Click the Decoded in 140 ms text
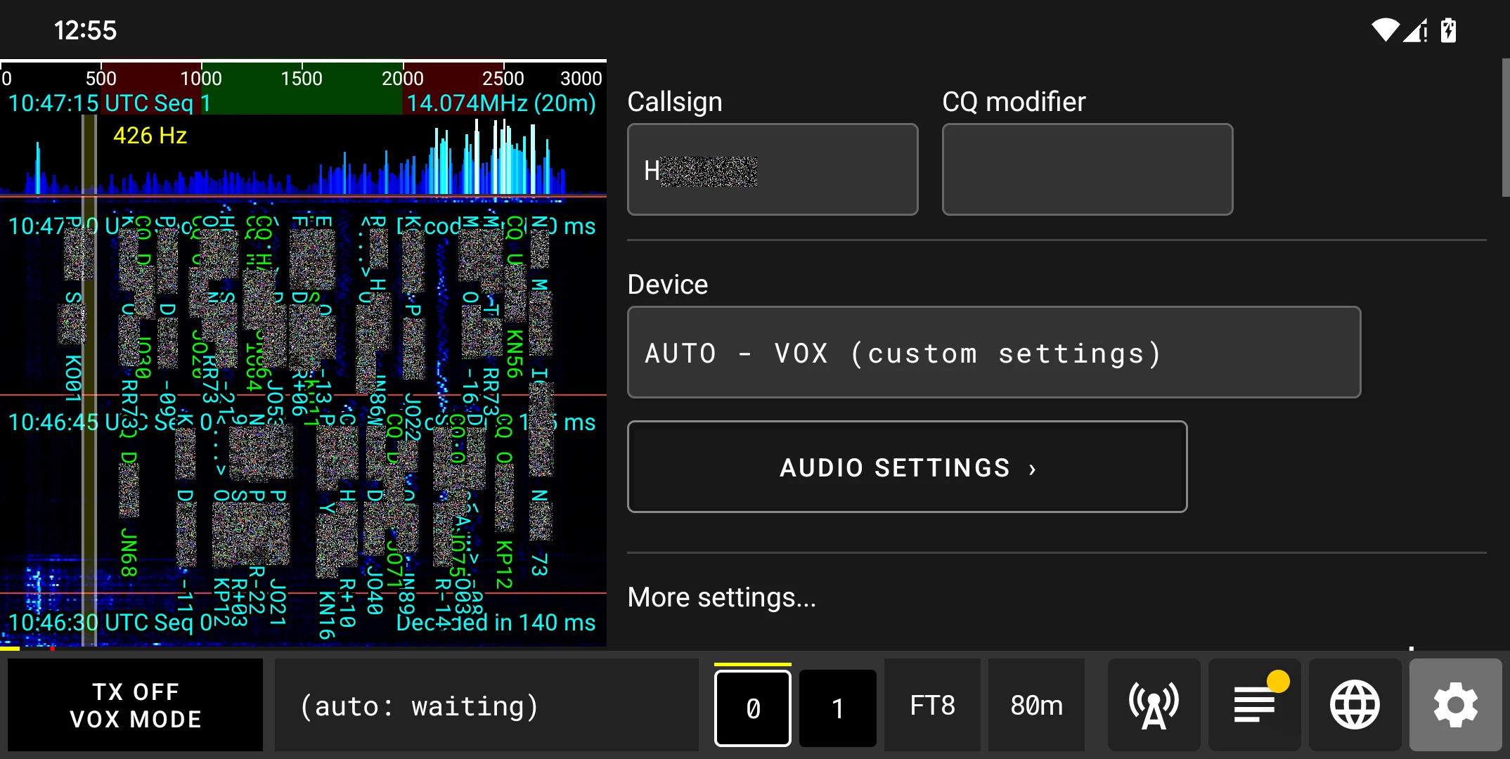This screenshot has height=759, width=1510. tap(496, 622)
